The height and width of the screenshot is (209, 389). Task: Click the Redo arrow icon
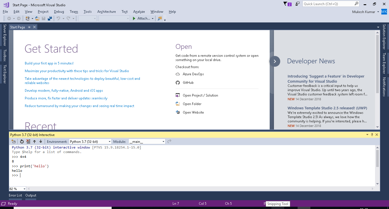68,18
